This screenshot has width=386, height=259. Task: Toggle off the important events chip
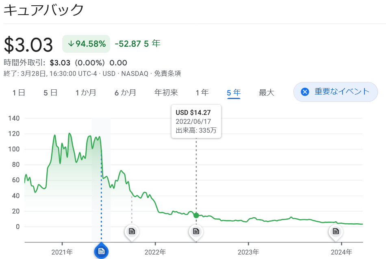click(x=335, y=92)
